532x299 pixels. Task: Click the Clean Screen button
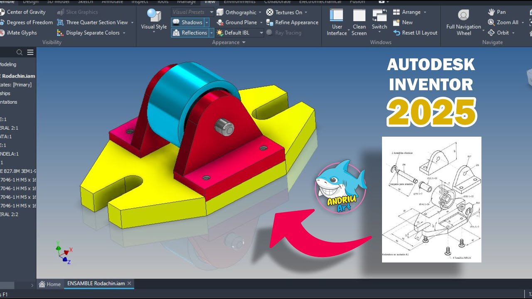(359, 22)
